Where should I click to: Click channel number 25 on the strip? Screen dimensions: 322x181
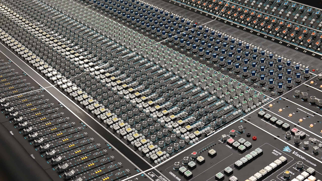[x=273, y=39]
